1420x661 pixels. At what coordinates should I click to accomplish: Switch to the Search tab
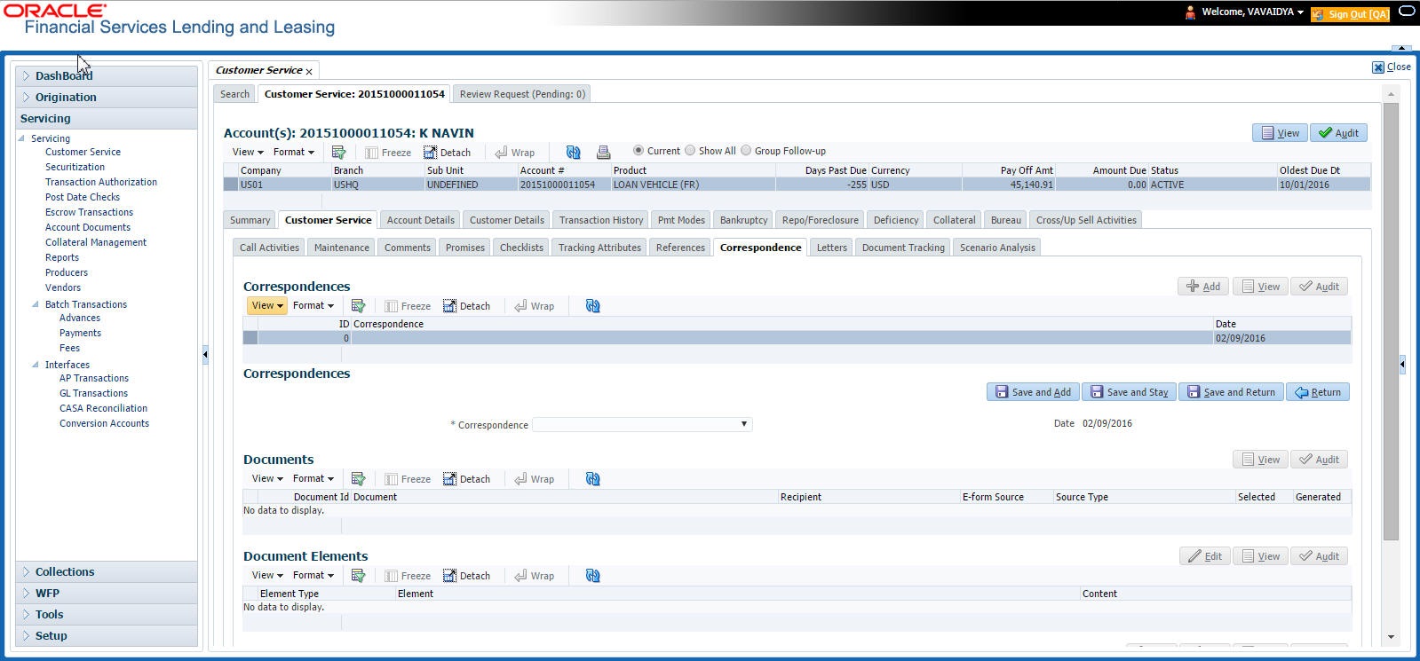234,94
